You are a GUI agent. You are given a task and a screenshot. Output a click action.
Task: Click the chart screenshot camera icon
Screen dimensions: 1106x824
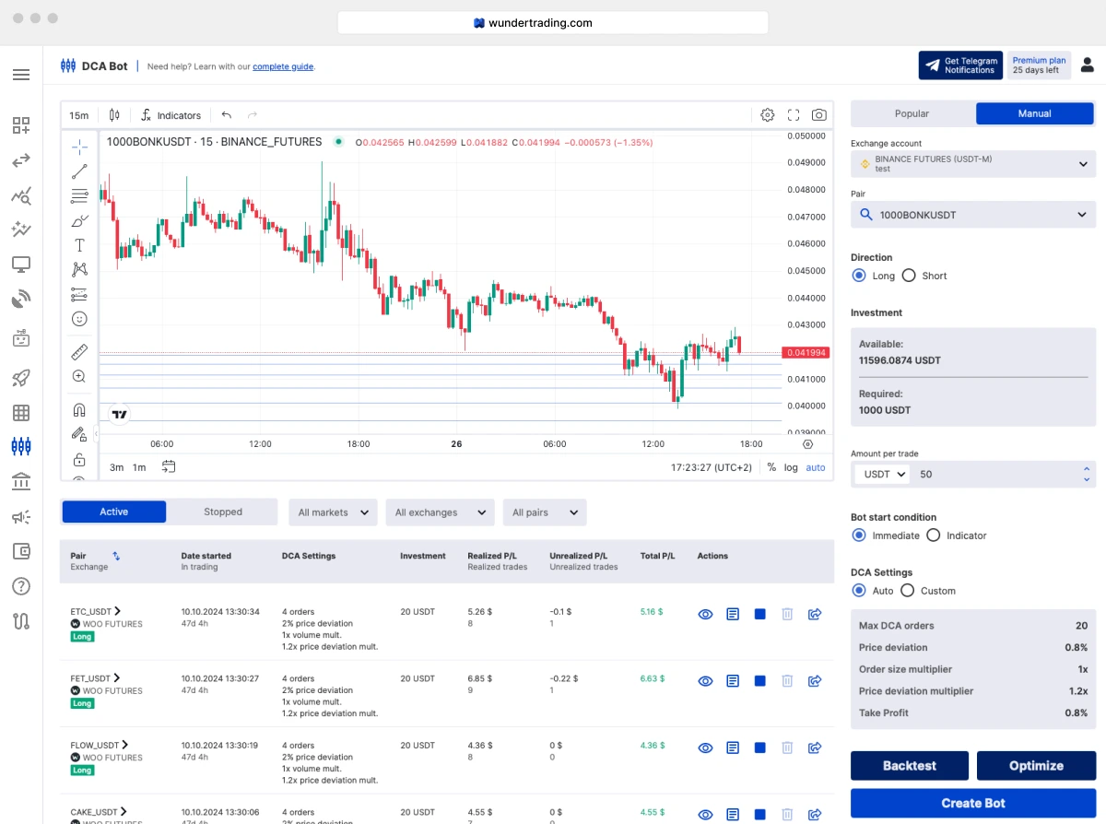(818, 115)
